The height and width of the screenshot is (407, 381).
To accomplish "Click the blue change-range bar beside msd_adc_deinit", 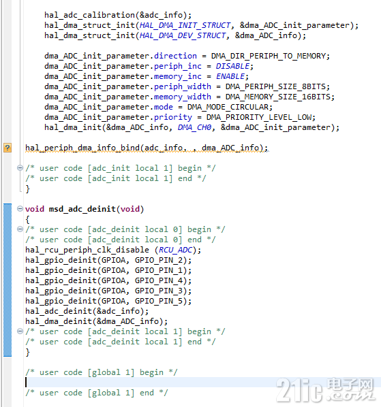I will 7,280.
